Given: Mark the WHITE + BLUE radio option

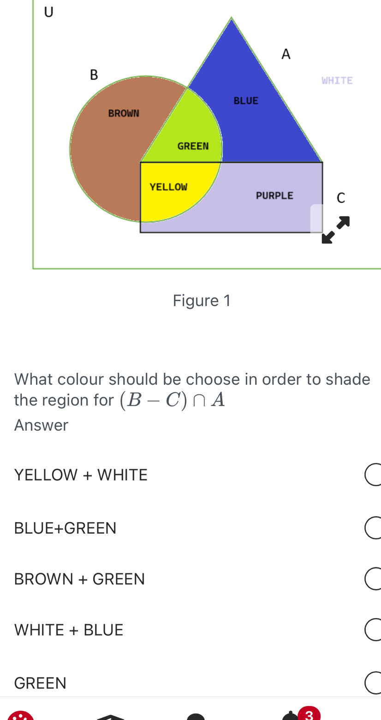Looking at the screenshot, I should pyautogui.click(x=373, y=630).
